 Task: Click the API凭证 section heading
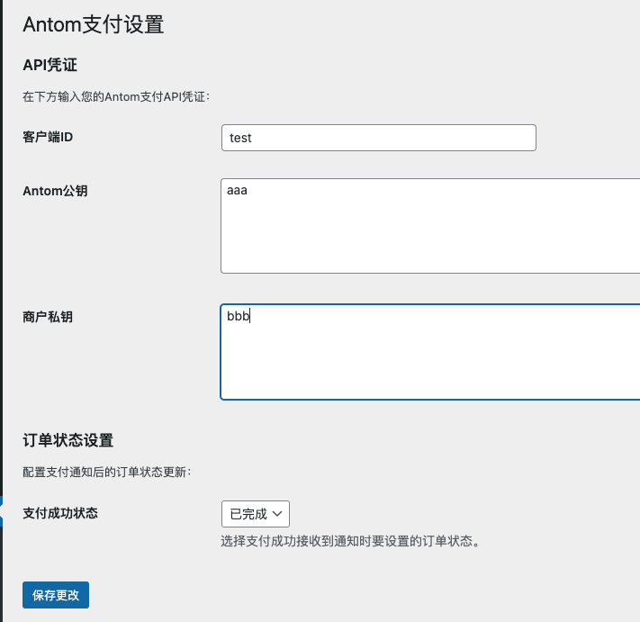point(52,65)
